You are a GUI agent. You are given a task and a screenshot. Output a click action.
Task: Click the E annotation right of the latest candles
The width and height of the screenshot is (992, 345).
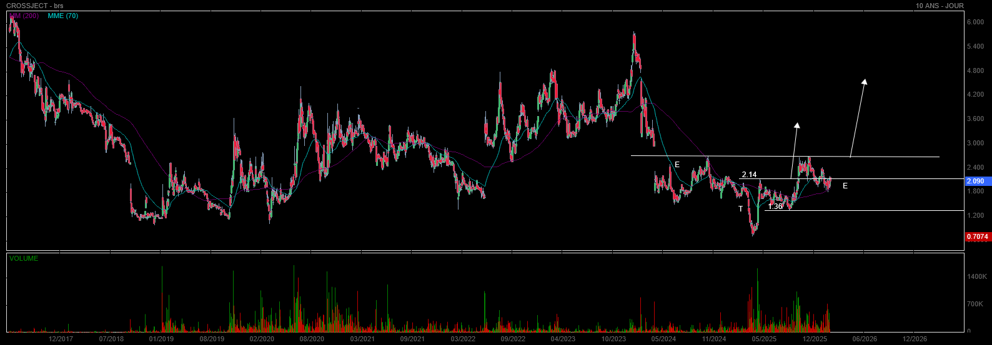coord(845,186)
